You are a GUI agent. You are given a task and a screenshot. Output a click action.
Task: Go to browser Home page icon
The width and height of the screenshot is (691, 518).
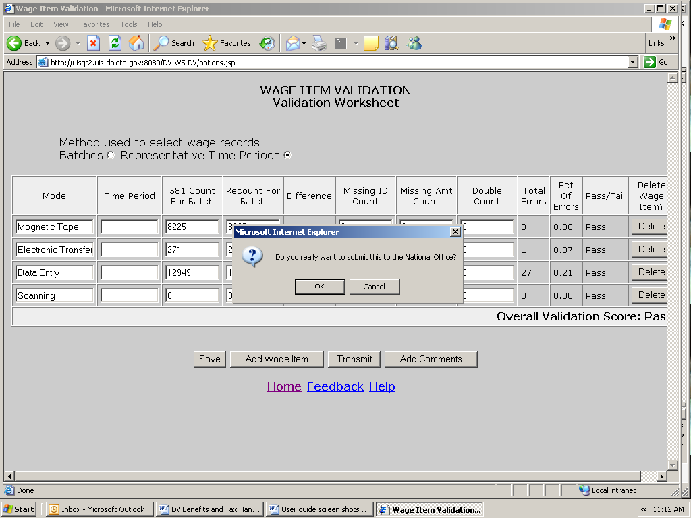(x=136, y=43)
